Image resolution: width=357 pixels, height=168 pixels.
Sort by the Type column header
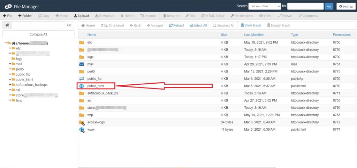tap(294, 35)
